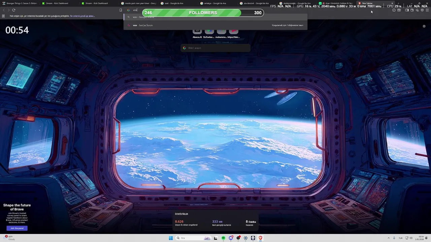Open the muhamme... shortcut tile
The width and height of the screenshot is (431, 242).
(221, 33)
